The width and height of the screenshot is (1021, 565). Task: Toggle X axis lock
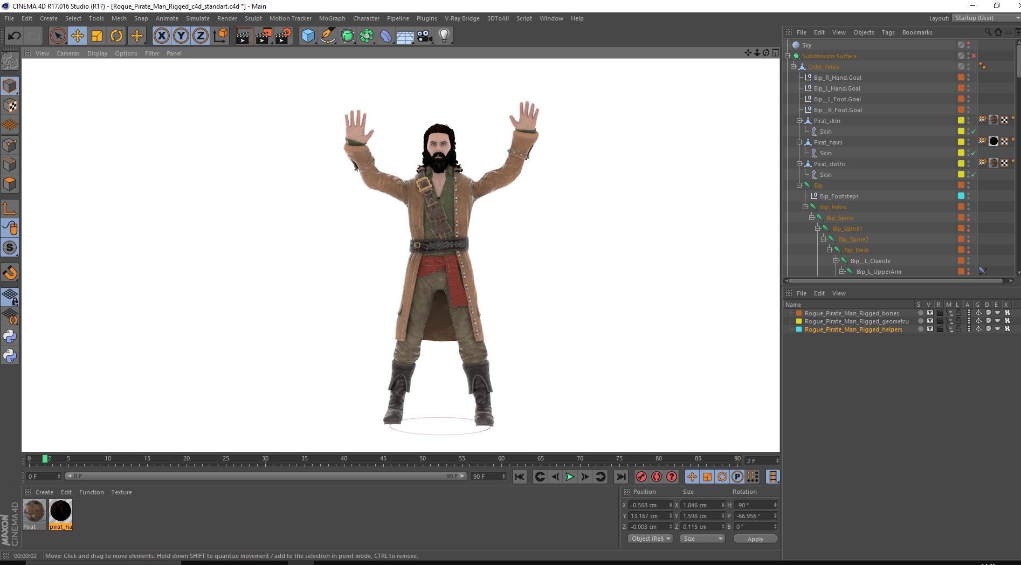pyautogui.click(x=161, y=36)
